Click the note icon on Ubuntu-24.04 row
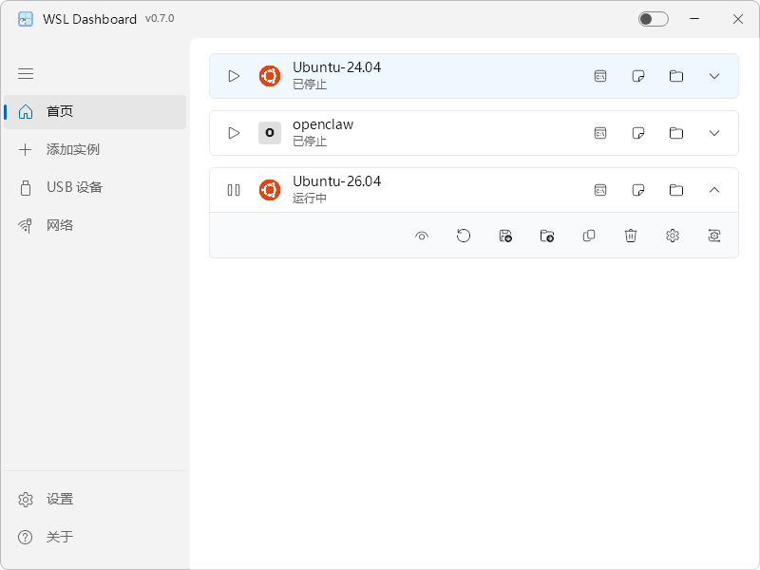 [638, 76]
